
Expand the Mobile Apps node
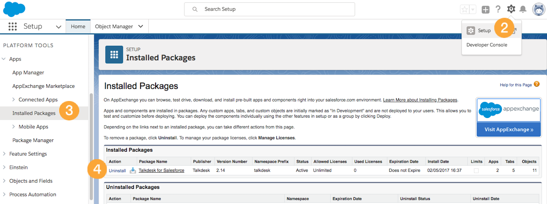click(x=14, y=127)
